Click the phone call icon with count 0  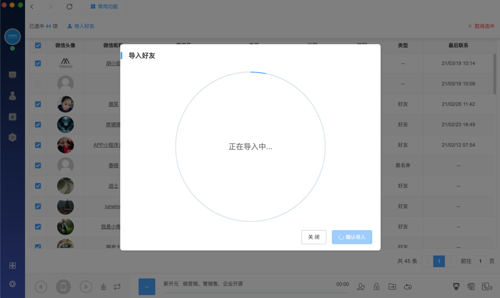(487, 286)
